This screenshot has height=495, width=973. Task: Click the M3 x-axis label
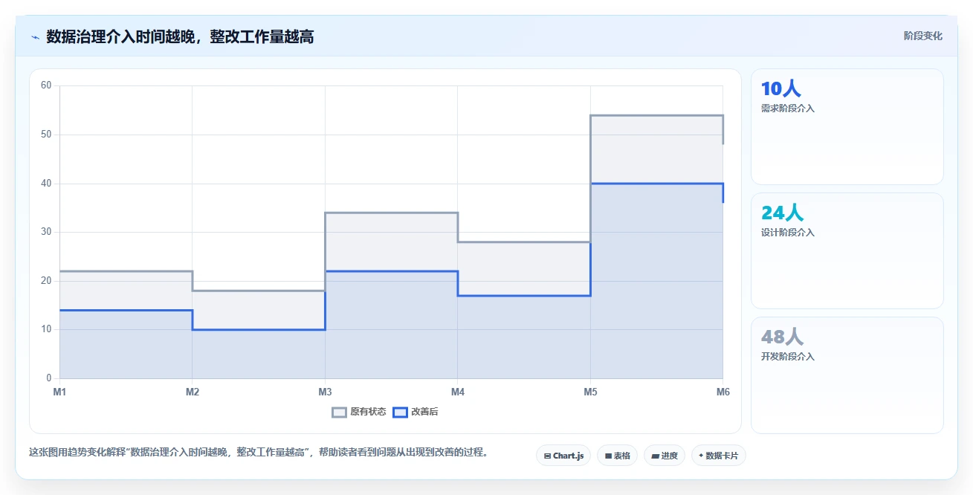[325, 392]
